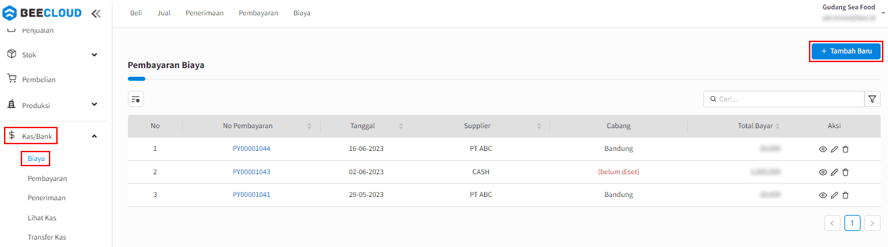Edit payment PY00001044 with the pencil icon
This screenshot has width=888, height=247.
[x=834, y=149]
